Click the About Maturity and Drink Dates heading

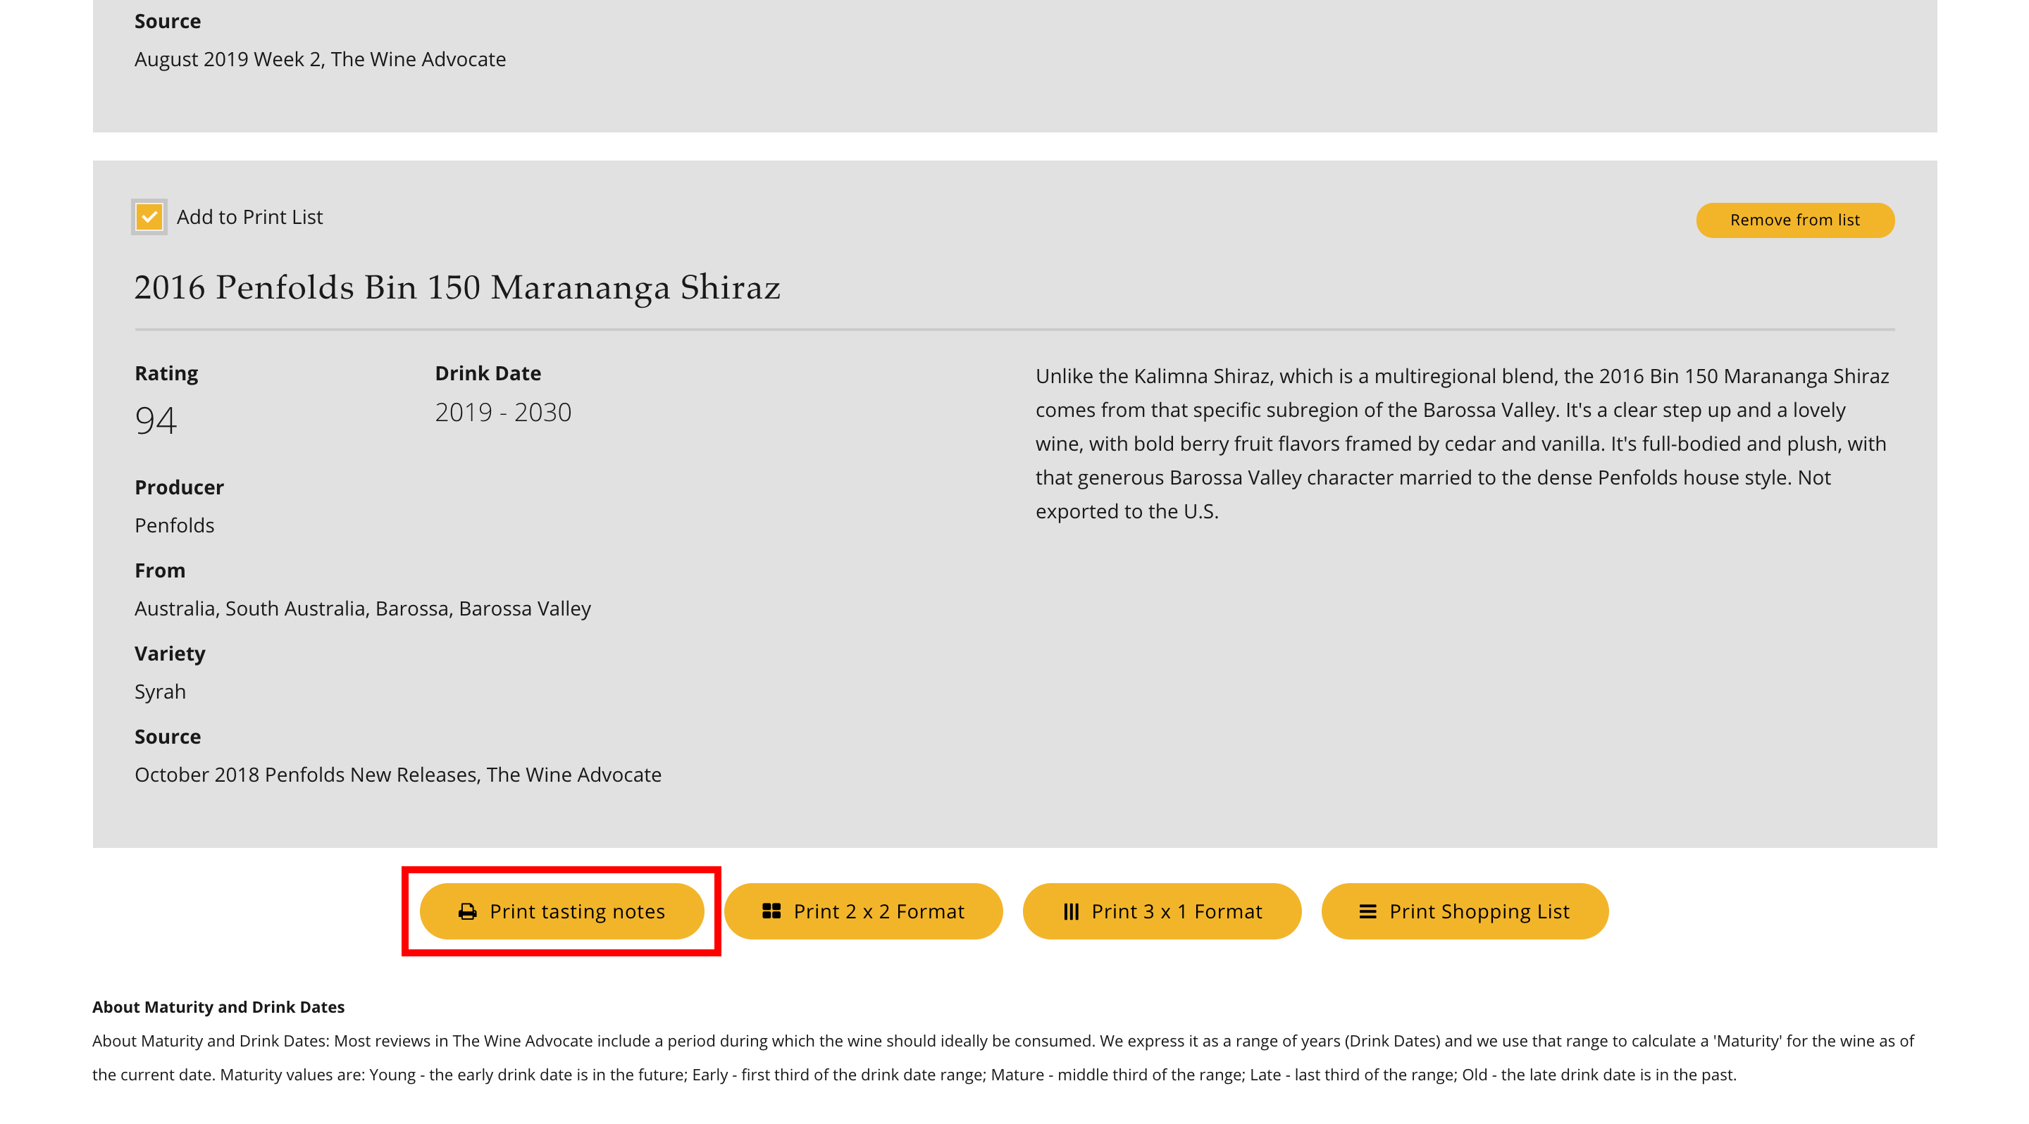click(x=218, y=1008)
